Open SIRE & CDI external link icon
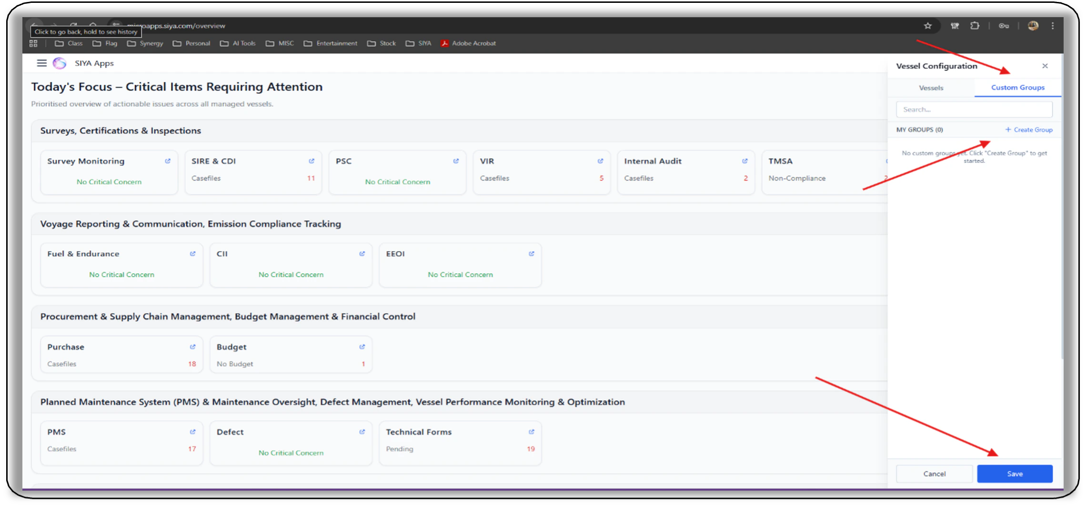This screenshot has width=1087, height=508. point(312,161)
